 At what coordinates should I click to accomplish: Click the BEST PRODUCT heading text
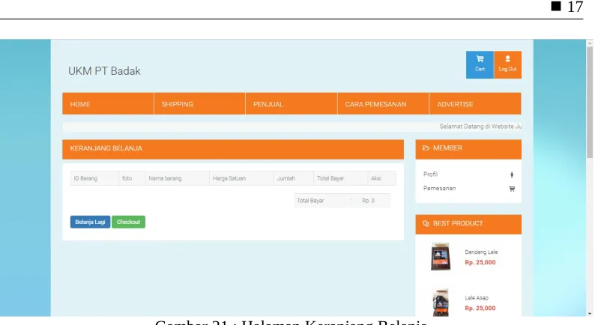458,224
